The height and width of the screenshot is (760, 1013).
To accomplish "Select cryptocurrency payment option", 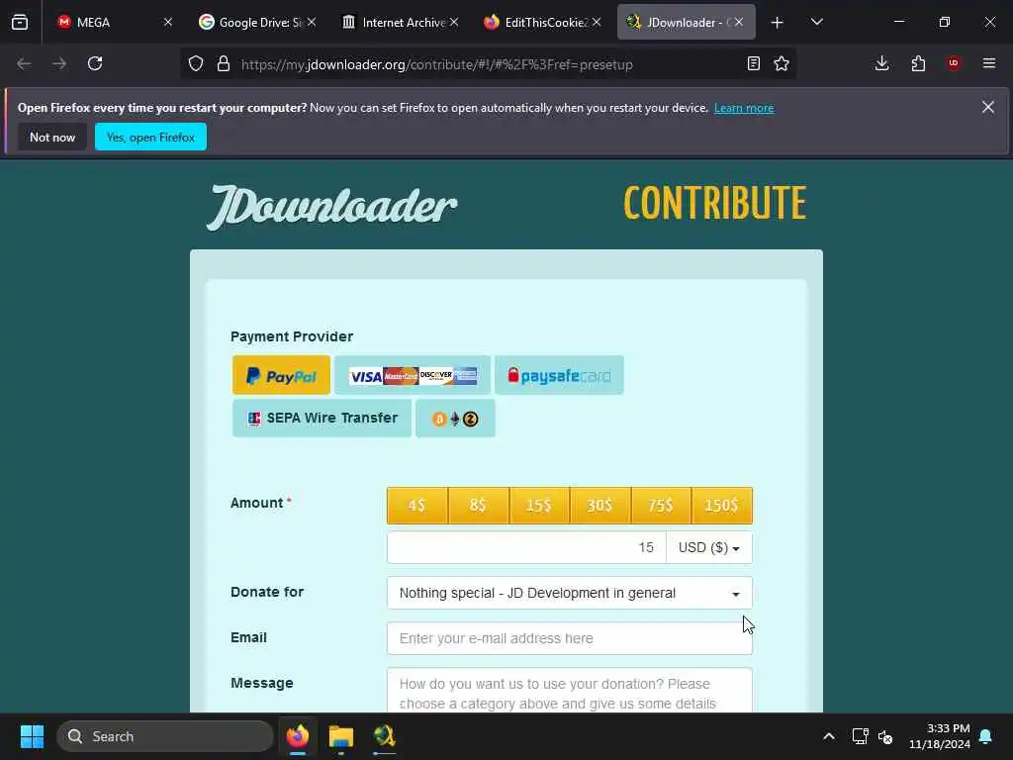I will (455, 419).
